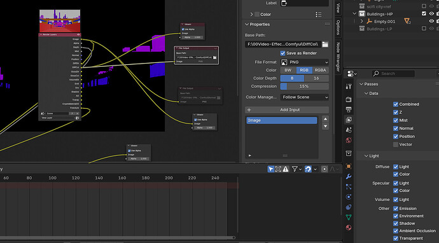Select BW color mode

(288, 70)
